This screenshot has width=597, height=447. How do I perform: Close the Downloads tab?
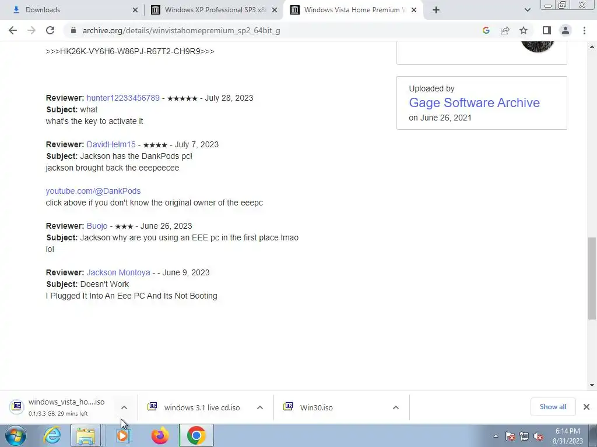[135, 10]
